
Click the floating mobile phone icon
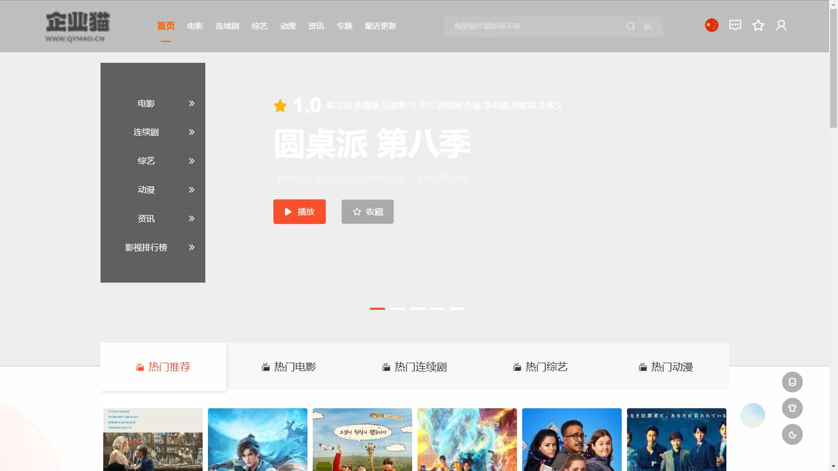792,382
